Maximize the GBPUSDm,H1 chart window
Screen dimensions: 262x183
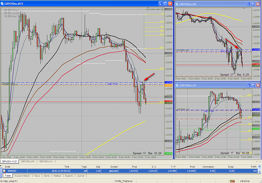pyautogui.click(x=253, y=85)
